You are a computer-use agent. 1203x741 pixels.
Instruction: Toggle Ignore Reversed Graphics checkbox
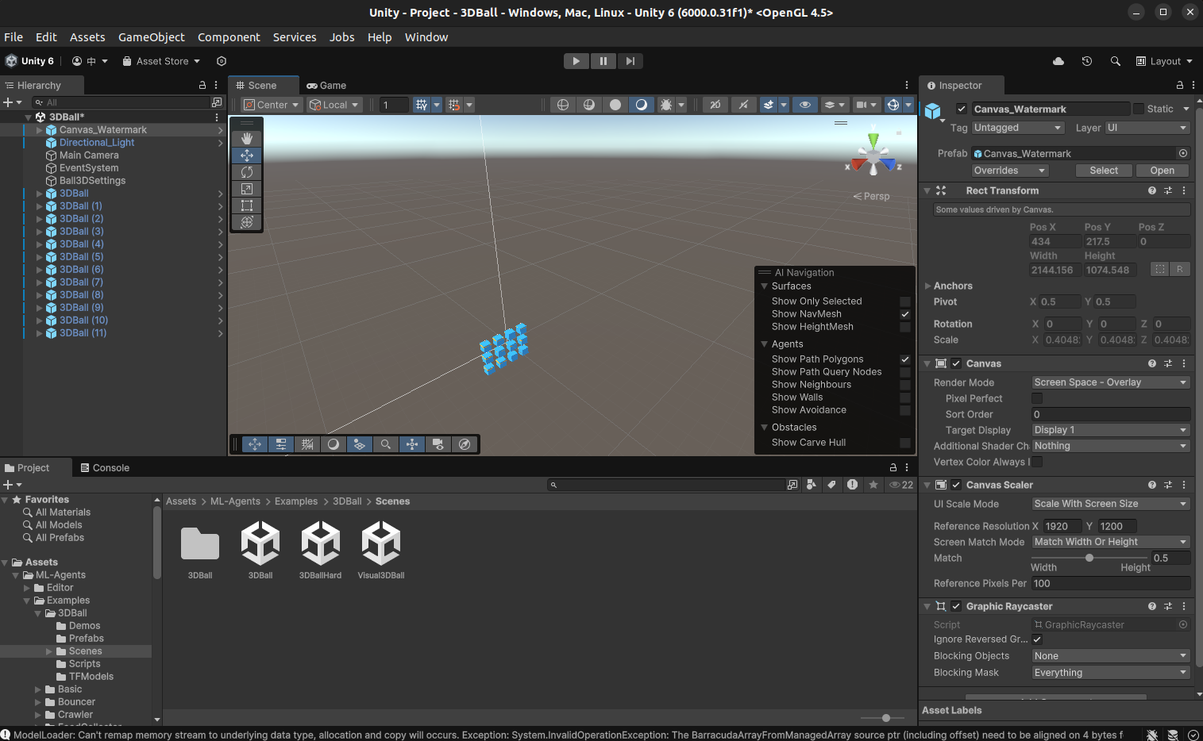[x=1037, y=639]
